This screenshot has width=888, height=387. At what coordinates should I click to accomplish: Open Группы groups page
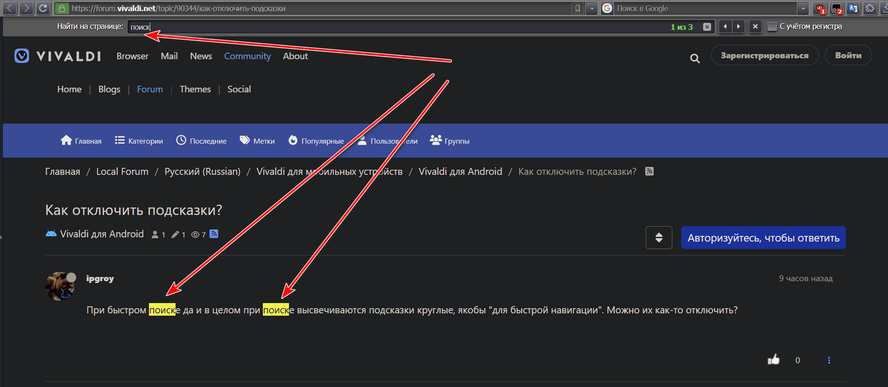pyautogui.click(x=450, y=140)
